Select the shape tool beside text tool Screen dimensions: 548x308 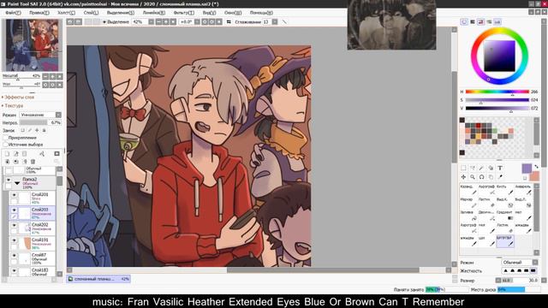click(491, 168)
